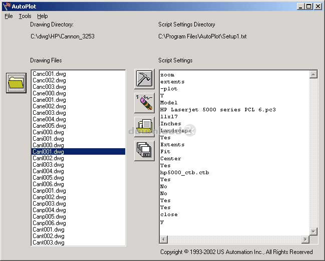Screen dimensions: 325x261
Task: Click the floppy disks save icon
Action: coord(144,150)
